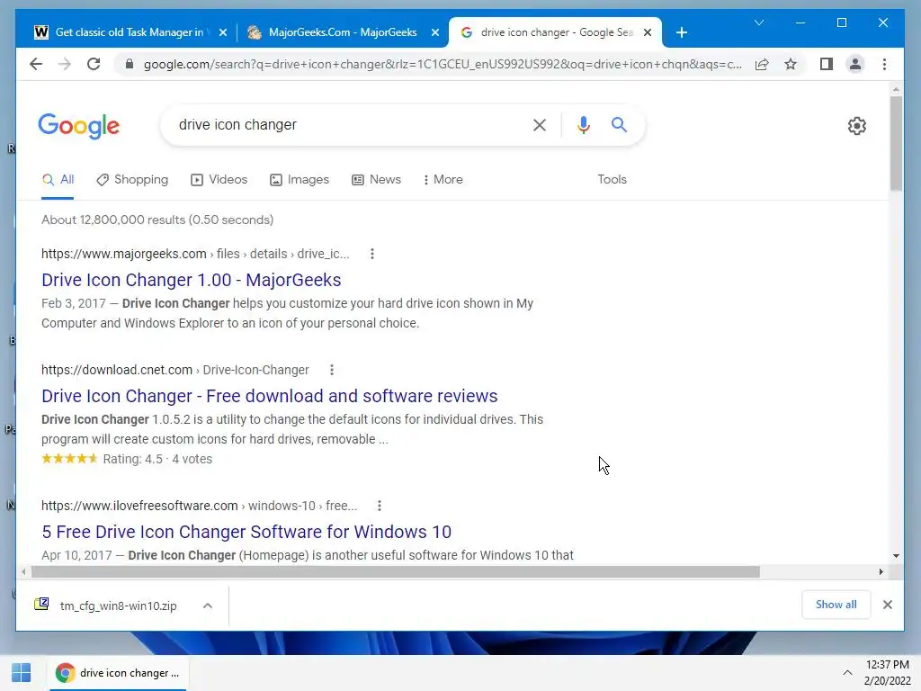Open Drive Icon Changer 1.00 - MajorGeeks result
The width and height of the screenshot is (921, 691).
[191, 281]
